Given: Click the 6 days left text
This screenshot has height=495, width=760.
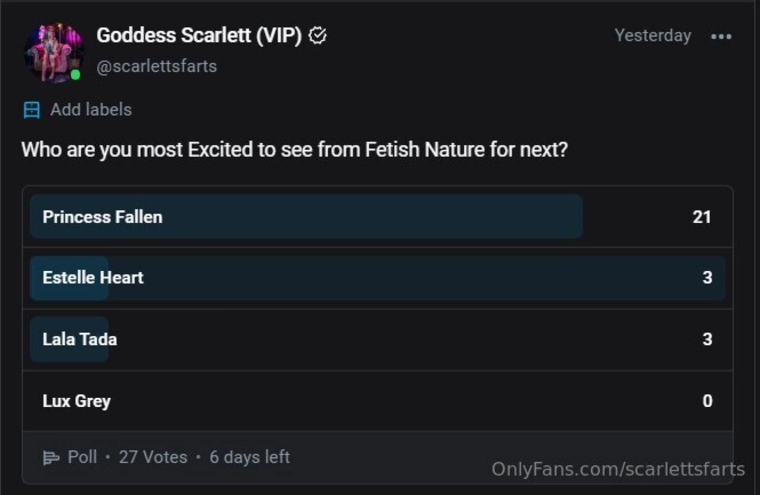Looking at the screenshot, I should (250, 457).
